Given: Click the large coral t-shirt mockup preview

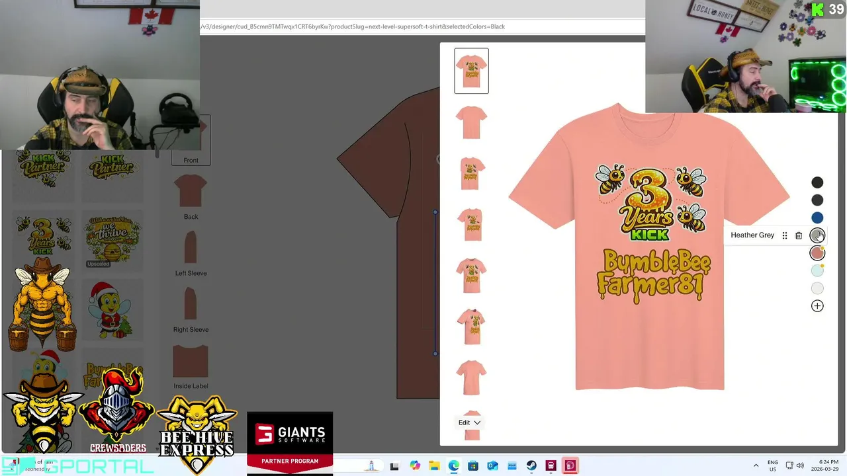Looking at the screenshot, I should click(x=649, y=247).
